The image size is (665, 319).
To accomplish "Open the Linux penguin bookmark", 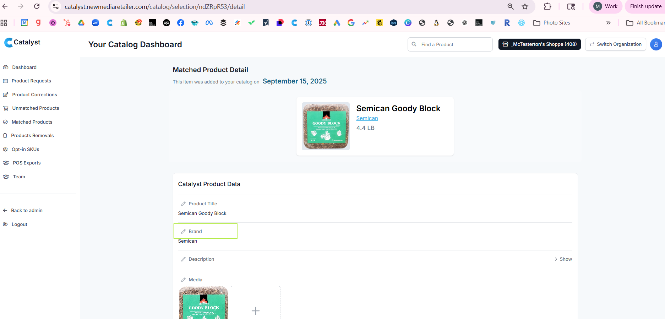I will tap(436, 23).
